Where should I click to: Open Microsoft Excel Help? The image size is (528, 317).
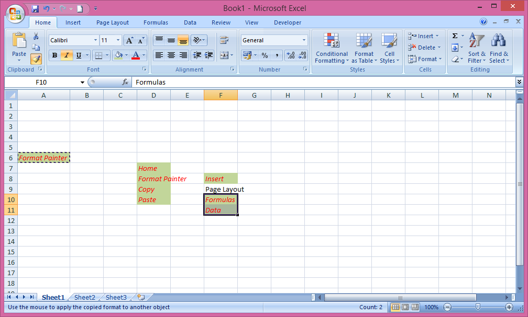483,21
